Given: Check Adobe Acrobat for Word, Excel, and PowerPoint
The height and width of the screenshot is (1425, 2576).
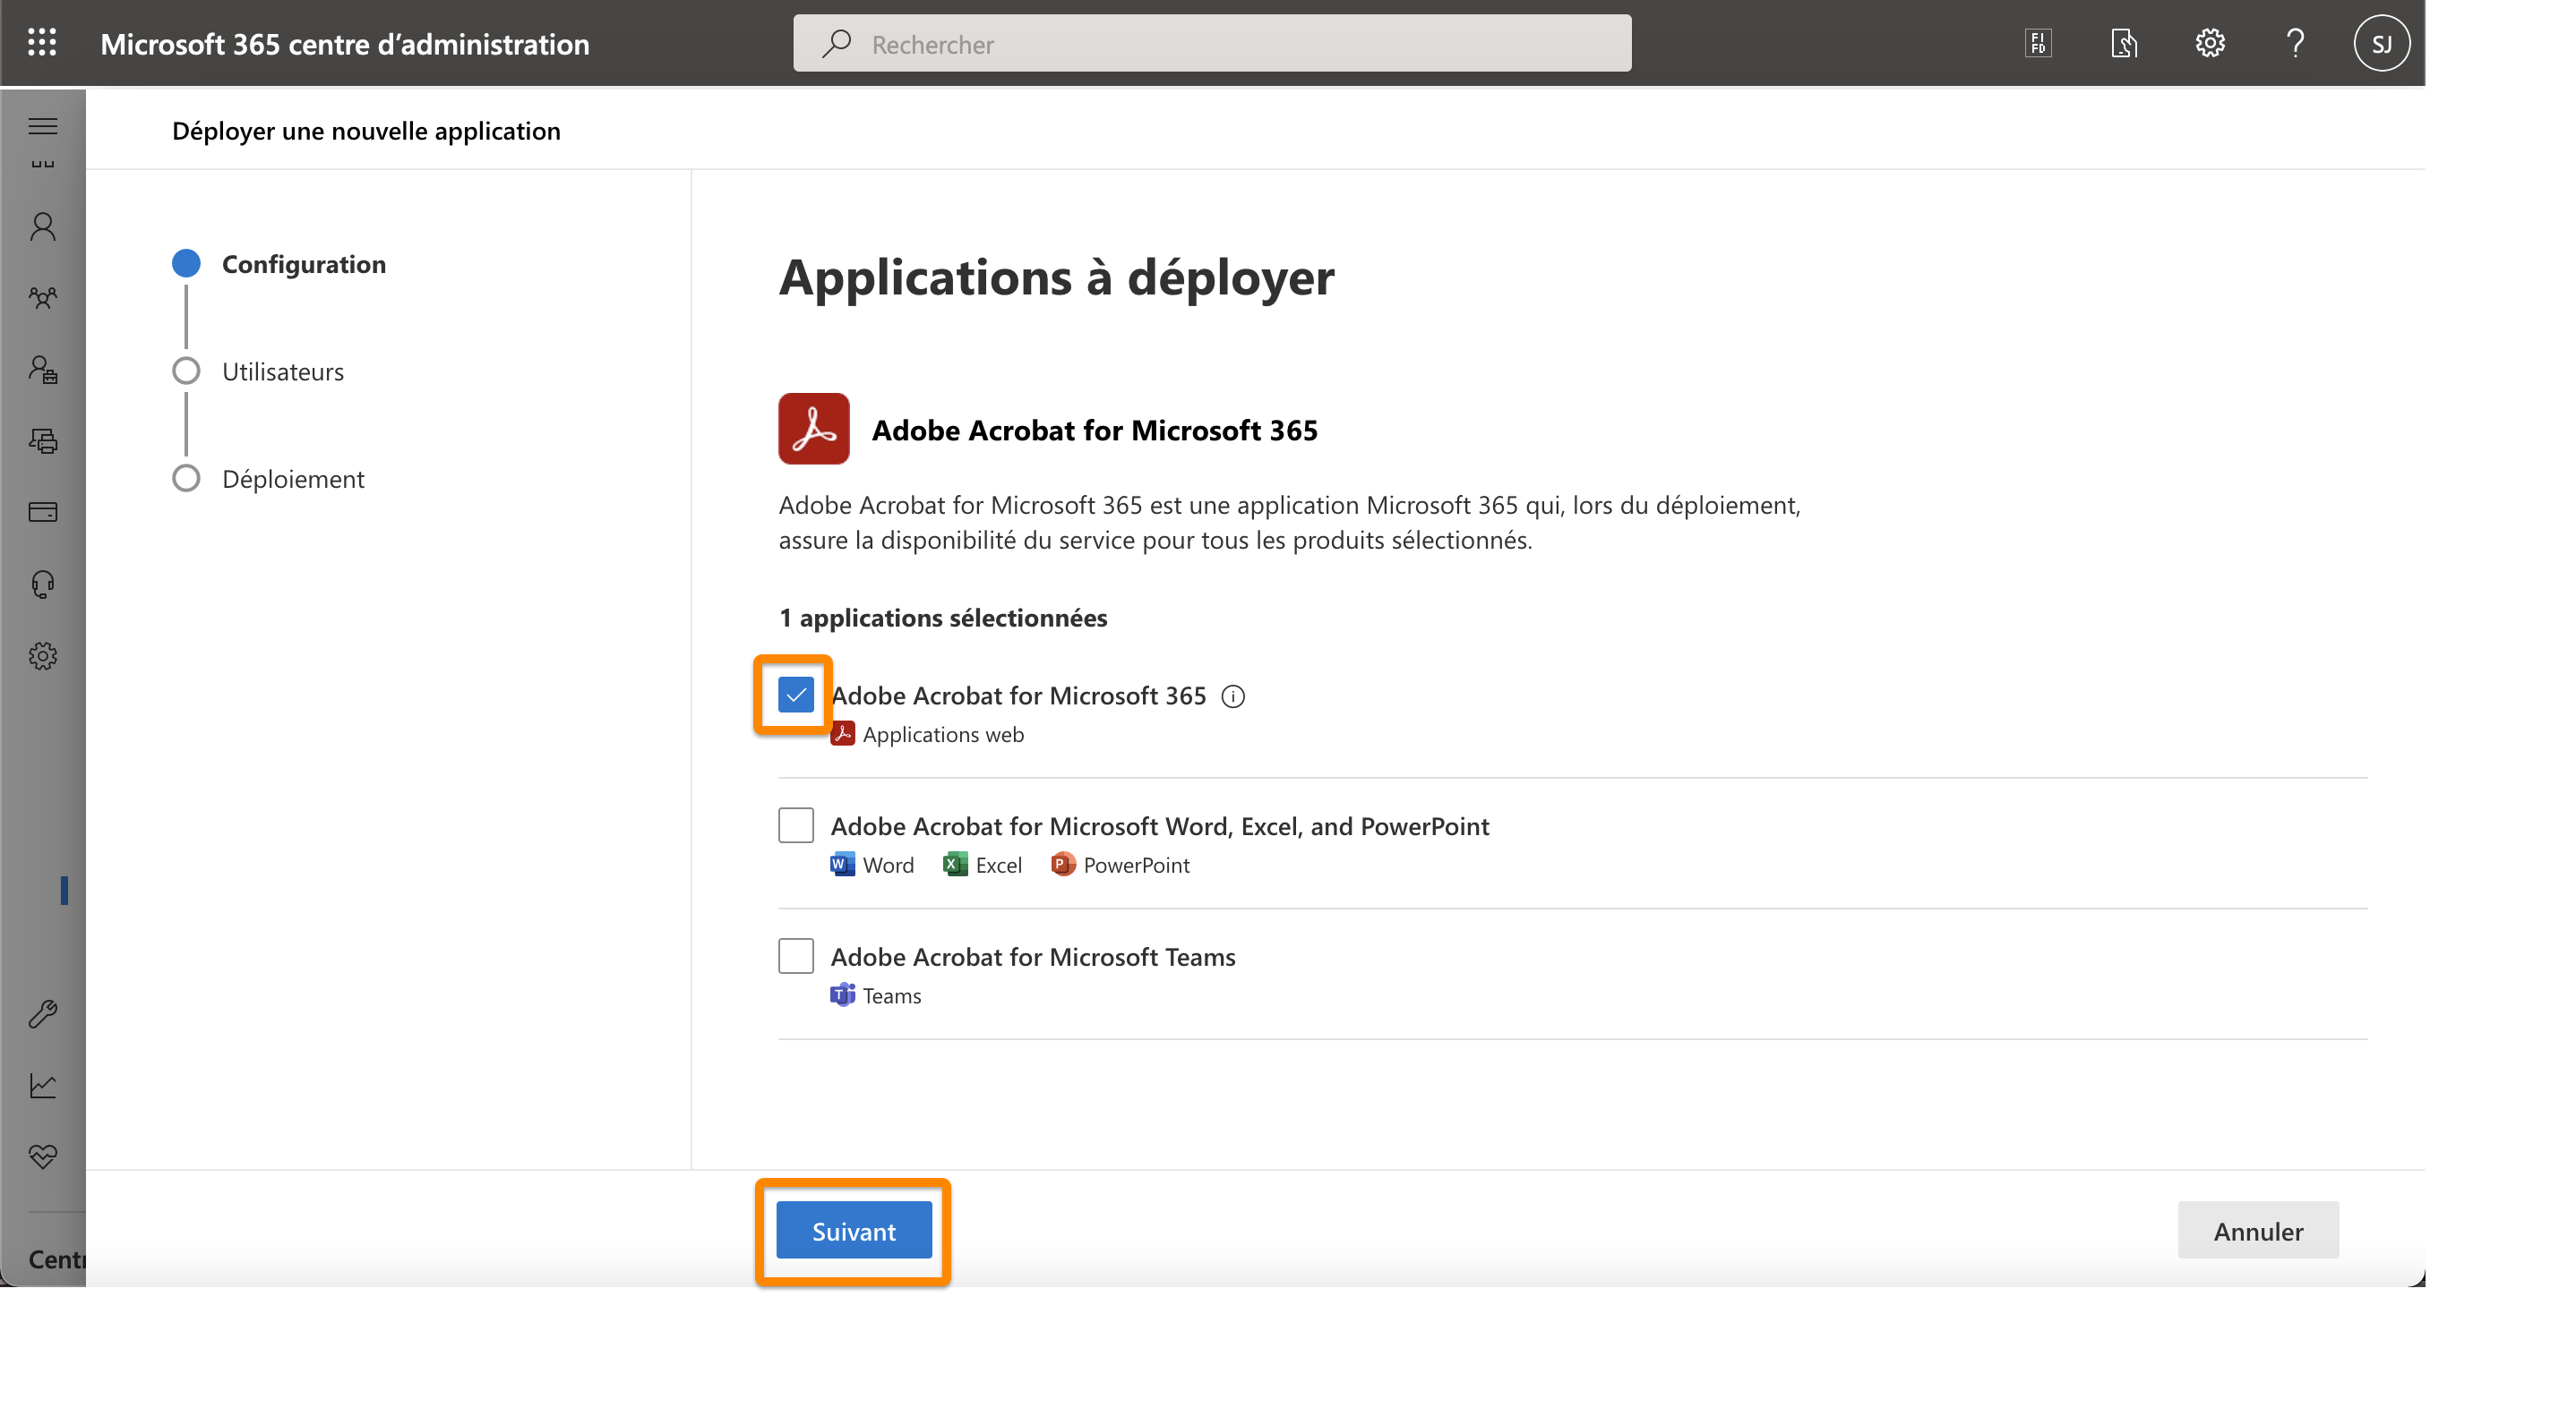Looking at the screenshot, I should tap(795, 824).
